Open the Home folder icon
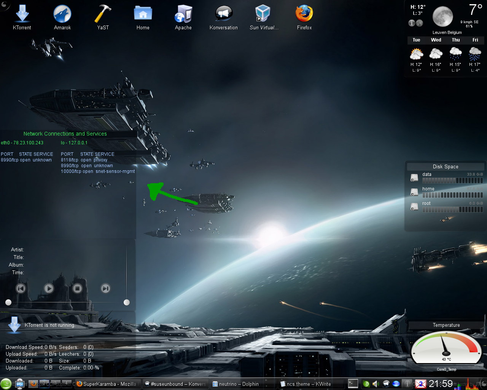The height and width of the screenshot is (390, 487). (x=143, y=17)
